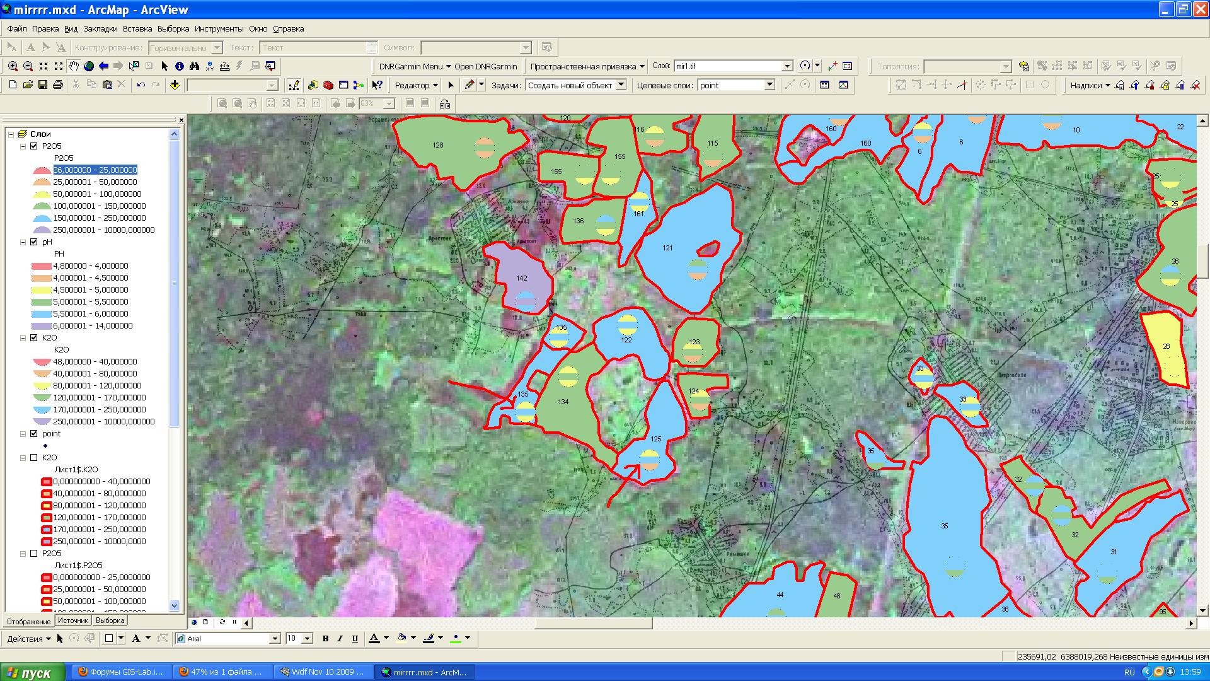View georeferencing link table
The image size is (1210, 681).
pos(848,66)
